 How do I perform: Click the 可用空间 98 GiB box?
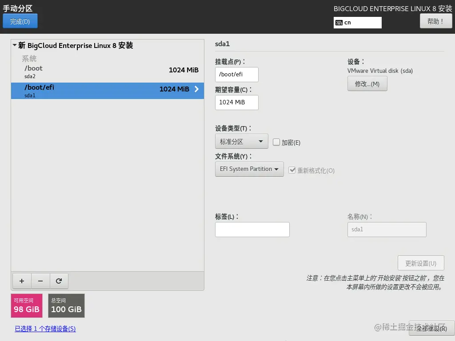pyautogui.click(x=27, y=305)
